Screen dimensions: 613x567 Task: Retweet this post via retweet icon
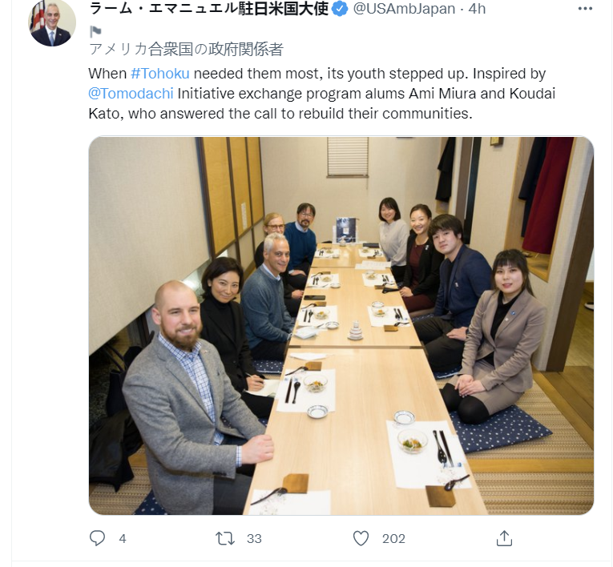coord(225,538)
